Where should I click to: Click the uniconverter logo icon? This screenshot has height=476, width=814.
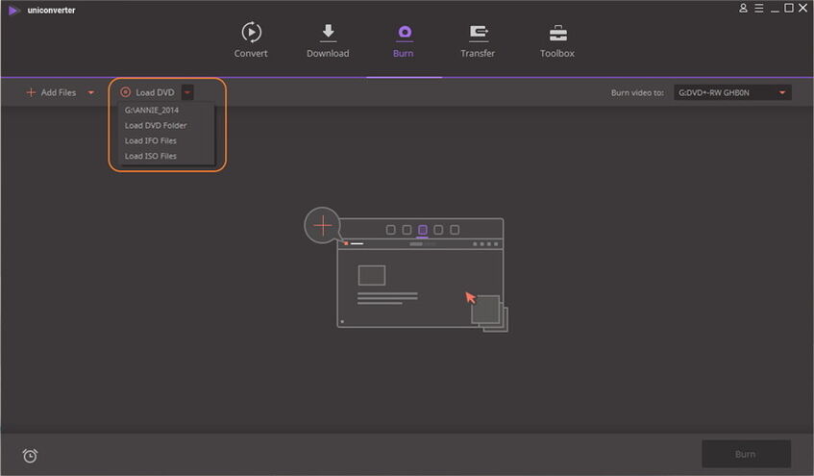[14, 10]
